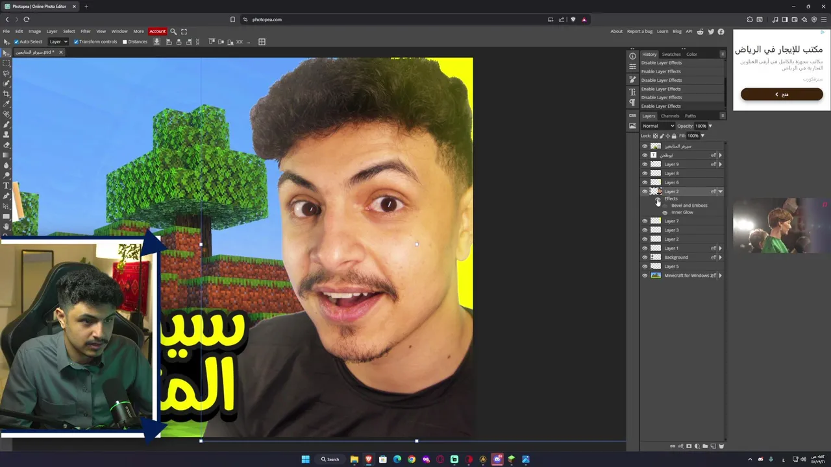Viewport: 831px width, 467px height.
Task: Switch to the Swatches tab
Action: tap(671, 54)
